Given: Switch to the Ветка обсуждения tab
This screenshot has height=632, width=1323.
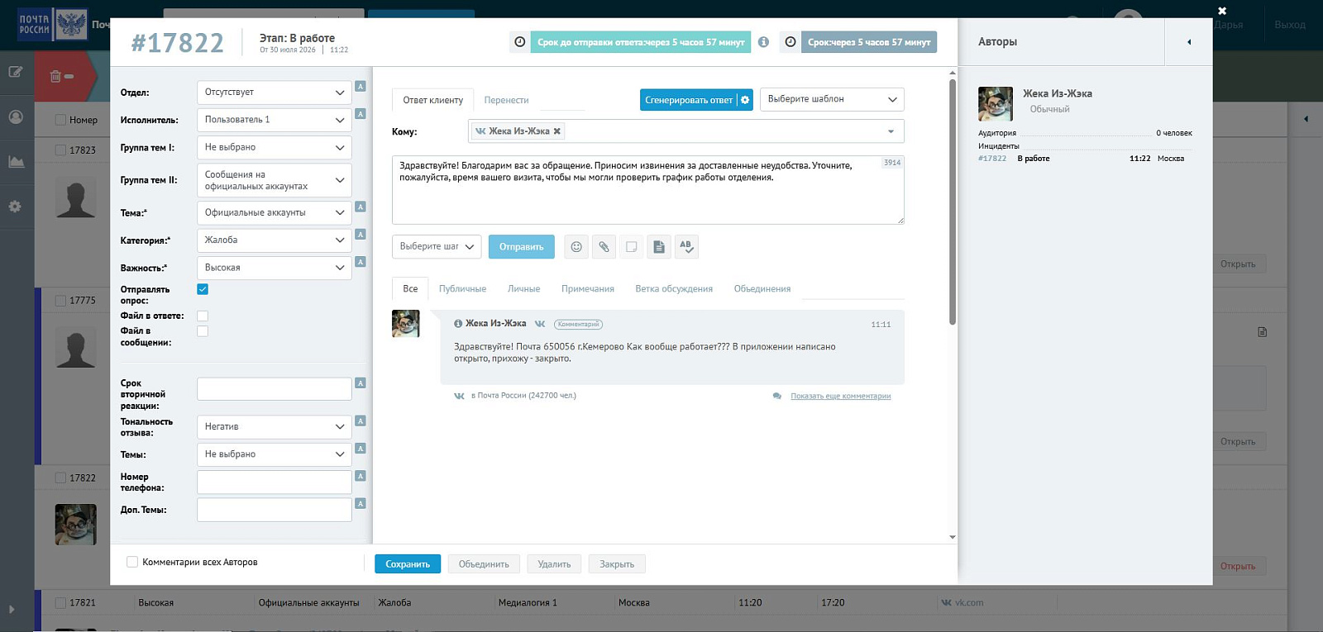Looking at the screenshot, I should [674, 288].
